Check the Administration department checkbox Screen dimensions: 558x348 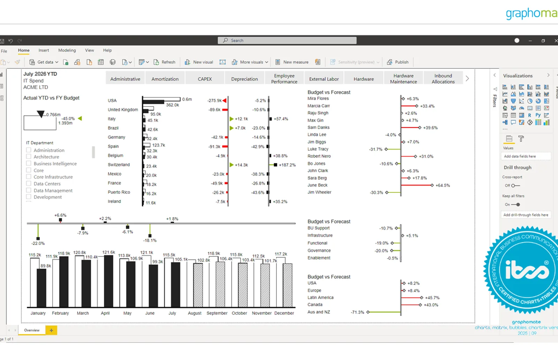coord(29,150)
